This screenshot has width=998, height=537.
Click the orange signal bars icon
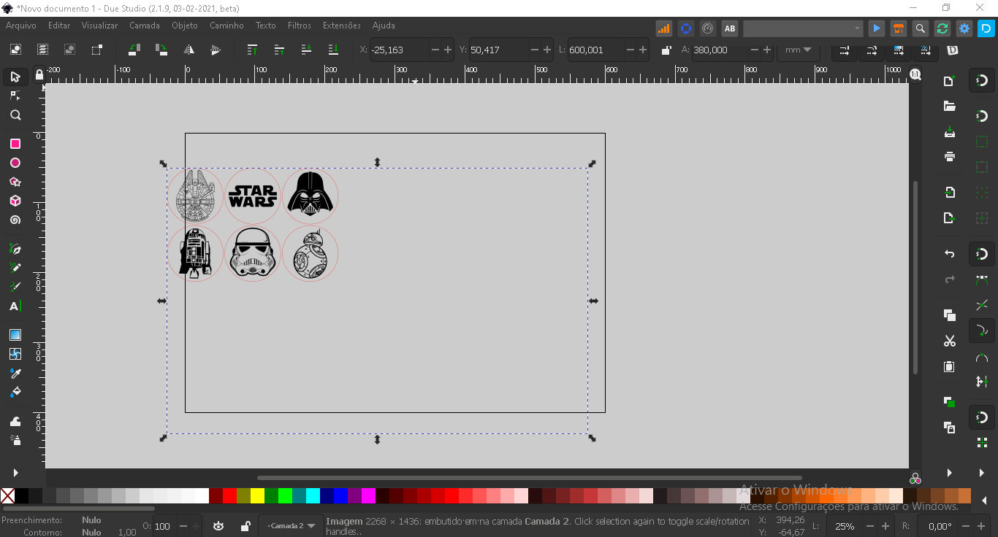[x=664, y=28]
